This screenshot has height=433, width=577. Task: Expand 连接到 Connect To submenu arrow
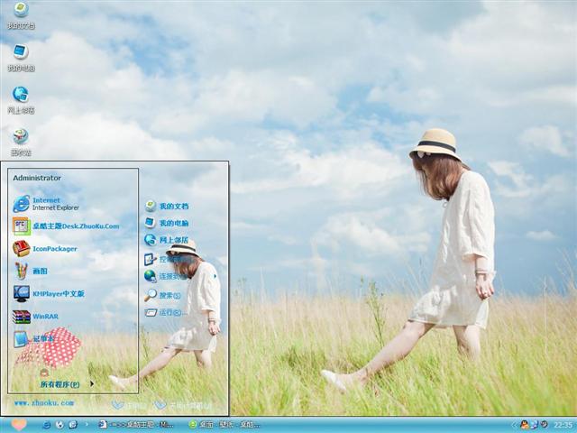215,276
